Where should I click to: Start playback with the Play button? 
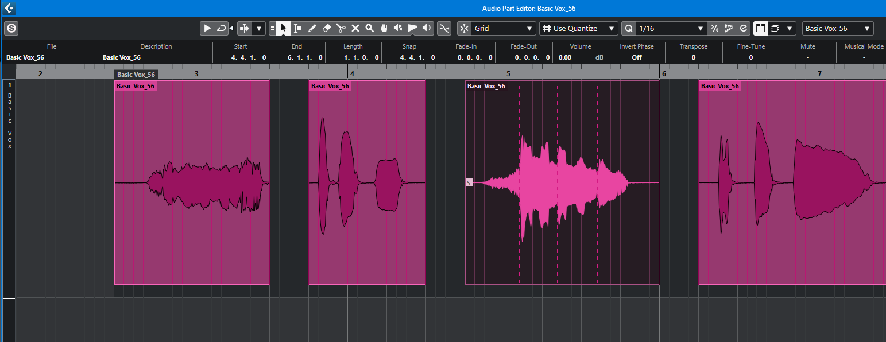click(207, 28)
